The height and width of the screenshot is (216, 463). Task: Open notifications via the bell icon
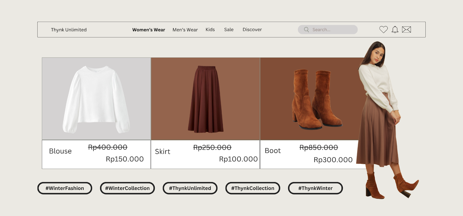[x=395, y=30]
